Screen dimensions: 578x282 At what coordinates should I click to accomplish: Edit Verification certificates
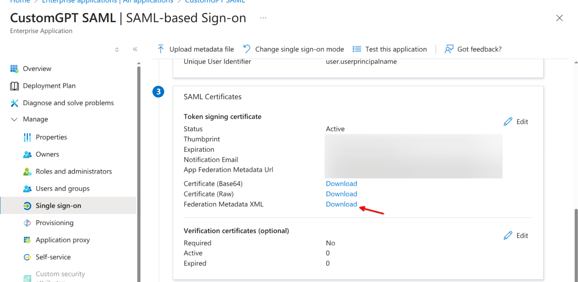click(x=516, y=236)
